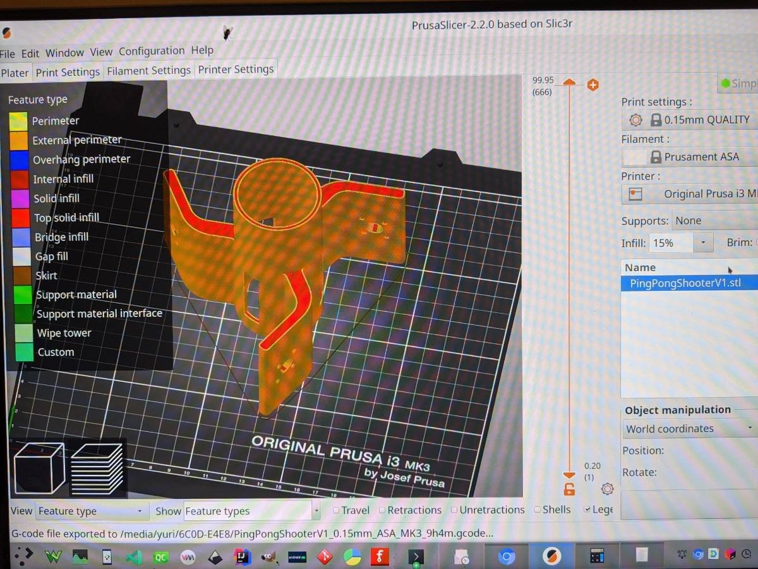Enable the Travel checkbox
The height and width of the screenshot is (569, 758).
point(336,510)
